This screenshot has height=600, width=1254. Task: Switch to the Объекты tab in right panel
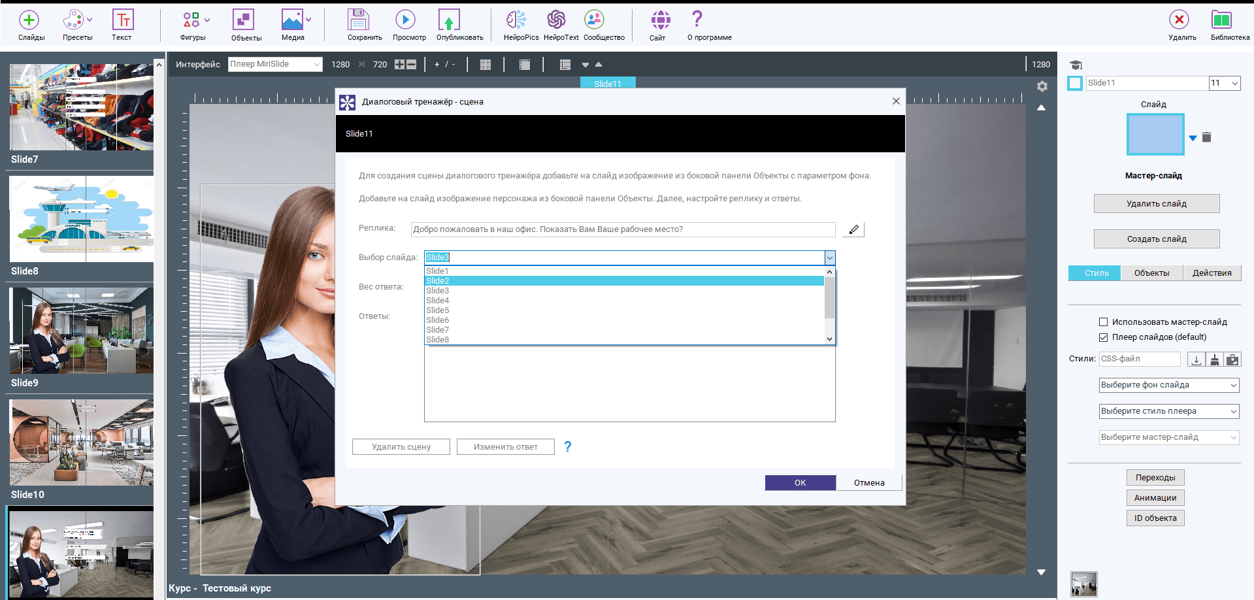coord(1151,273)
